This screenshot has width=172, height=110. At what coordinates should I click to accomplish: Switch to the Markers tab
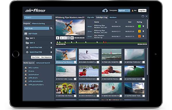coord(113,17)
